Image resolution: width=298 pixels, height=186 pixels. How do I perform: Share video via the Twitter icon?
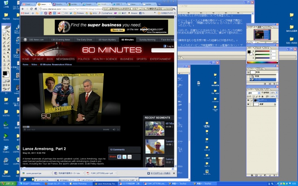(x=124, y=157)
